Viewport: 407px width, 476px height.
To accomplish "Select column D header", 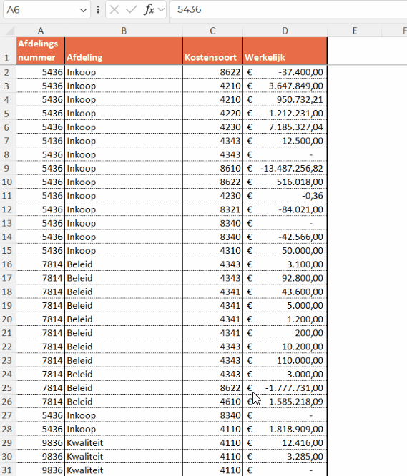I will point(285,31).
